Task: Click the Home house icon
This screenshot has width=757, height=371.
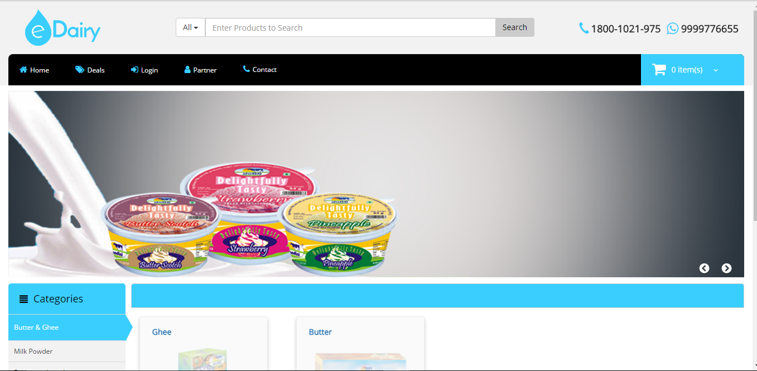Action: (23, 70)
